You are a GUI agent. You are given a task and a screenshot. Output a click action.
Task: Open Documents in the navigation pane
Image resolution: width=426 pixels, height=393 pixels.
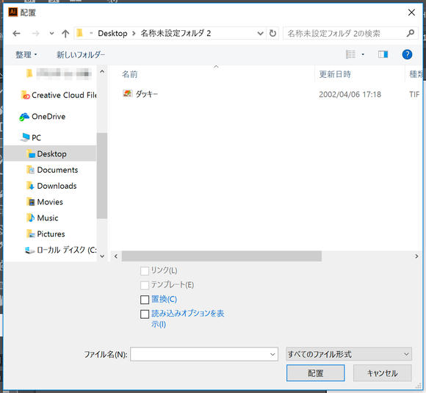[x=52, y=170]
